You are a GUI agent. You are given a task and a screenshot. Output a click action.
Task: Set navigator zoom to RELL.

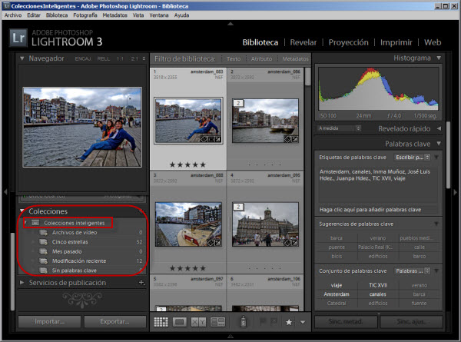104,59
